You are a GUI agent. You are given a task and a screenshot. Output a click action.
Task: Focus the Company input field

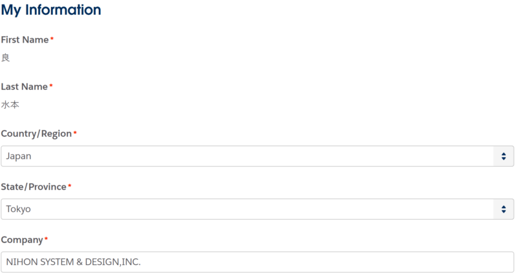pyautogui.click(x=257, y=262)
